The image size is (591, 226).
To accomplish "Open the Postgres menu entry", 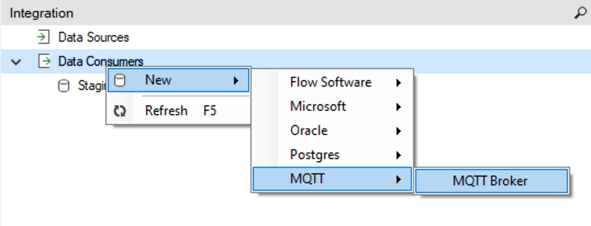I will [332, 155].
